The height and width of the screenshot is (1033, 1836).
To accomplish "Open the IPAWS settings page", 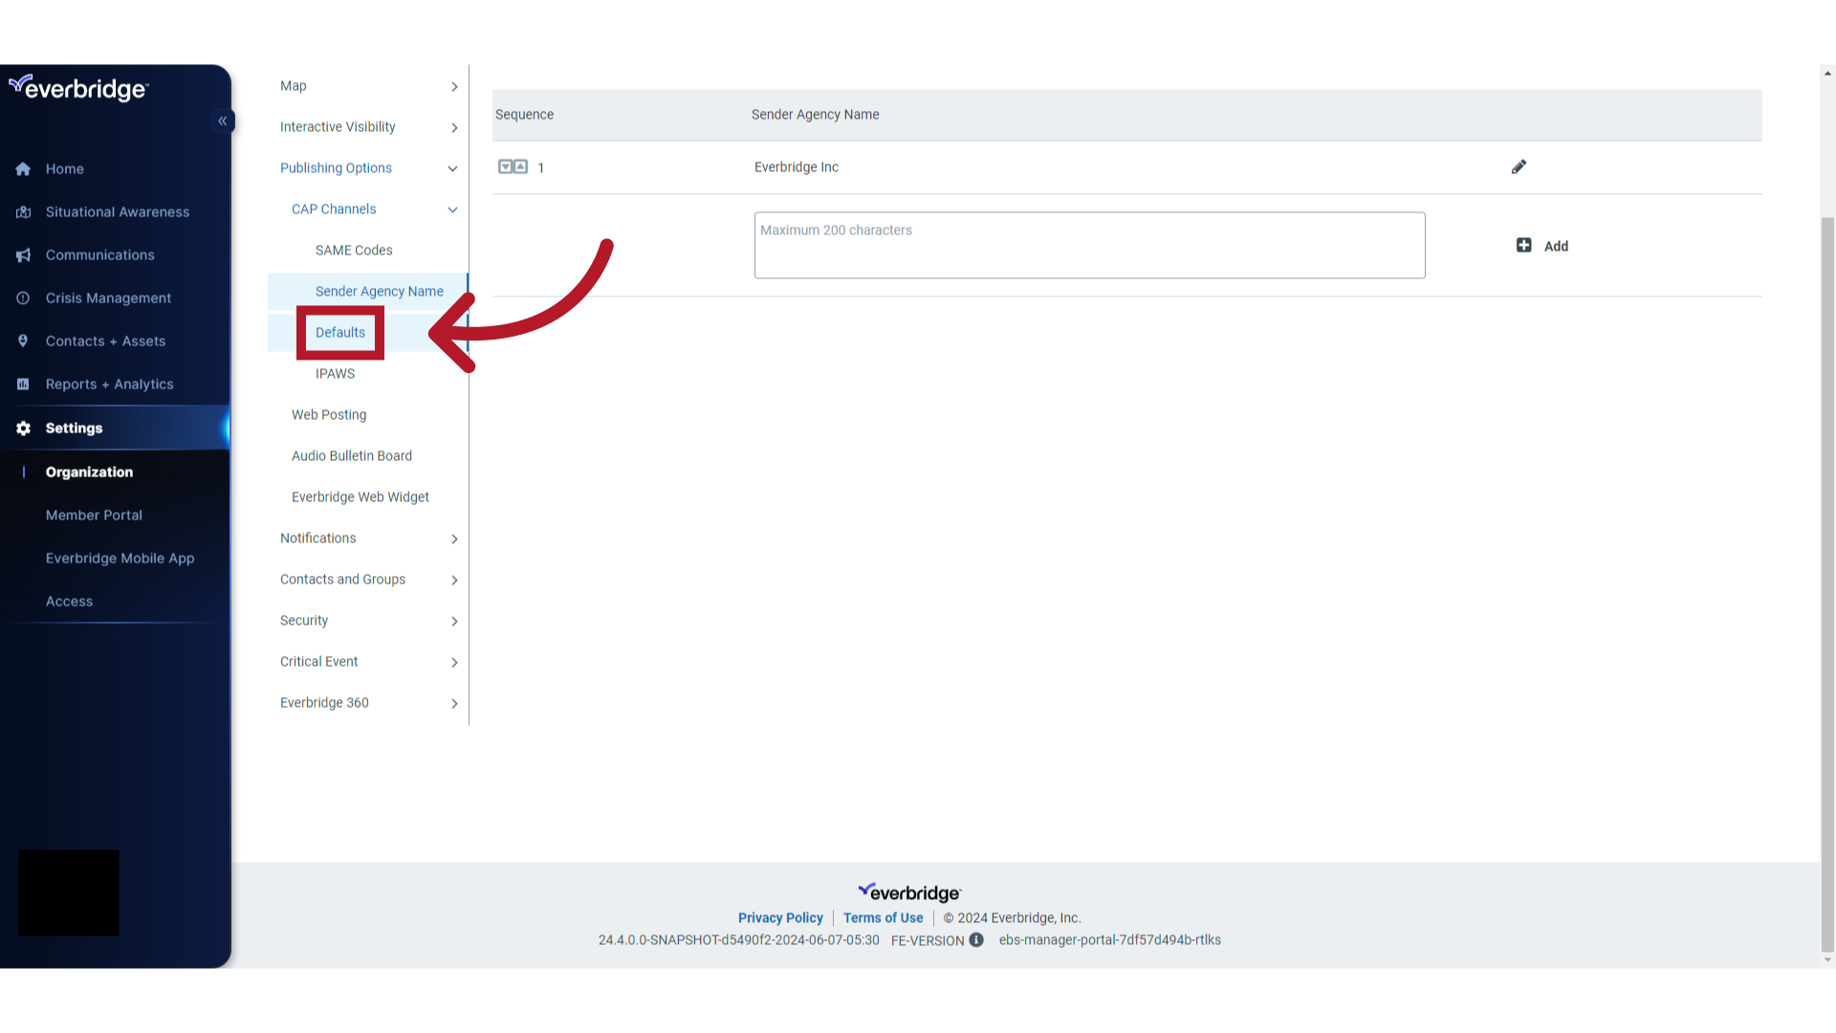I will tap(335, 374).
